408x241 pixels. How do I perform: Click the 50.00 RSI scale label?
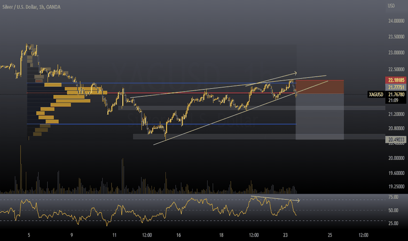[393, 210]
